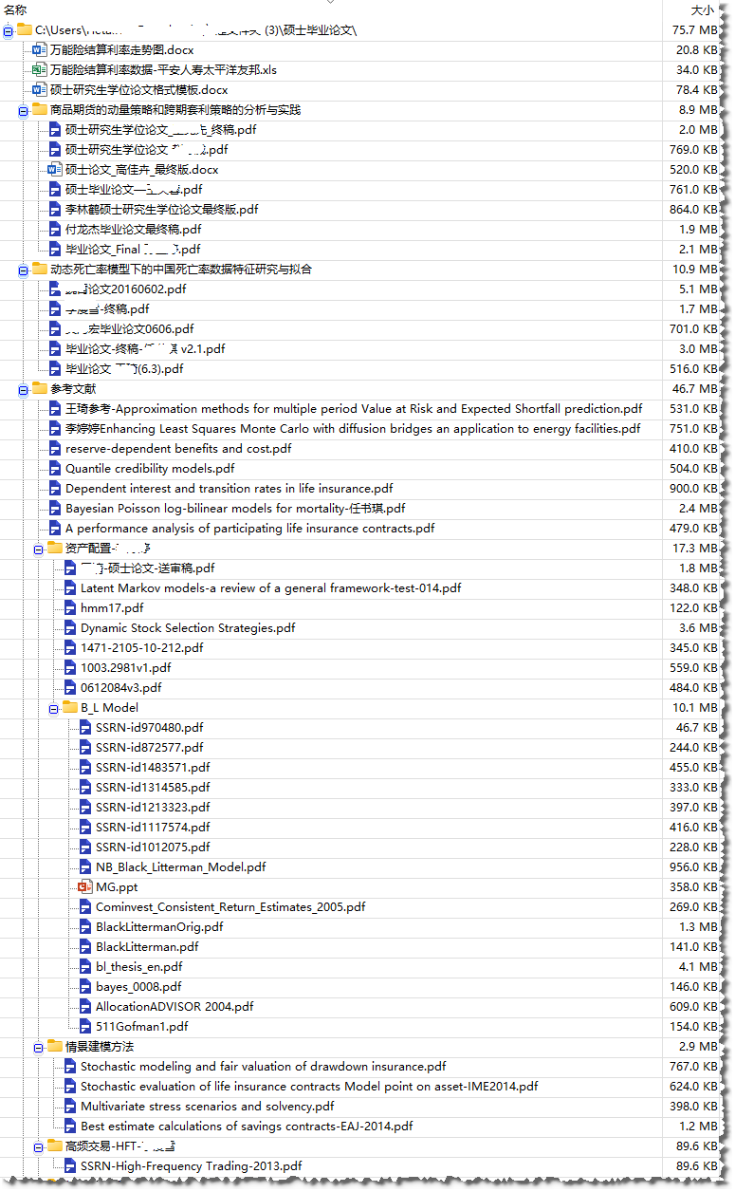
Task: Select BlackLitterman.pdf file row
Action: [147, 946]
